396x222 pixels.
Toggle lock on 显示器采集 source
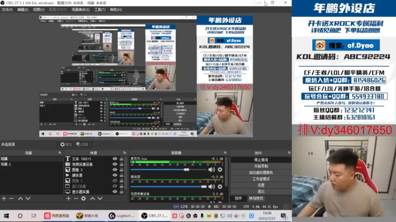[x=121, y=192]
